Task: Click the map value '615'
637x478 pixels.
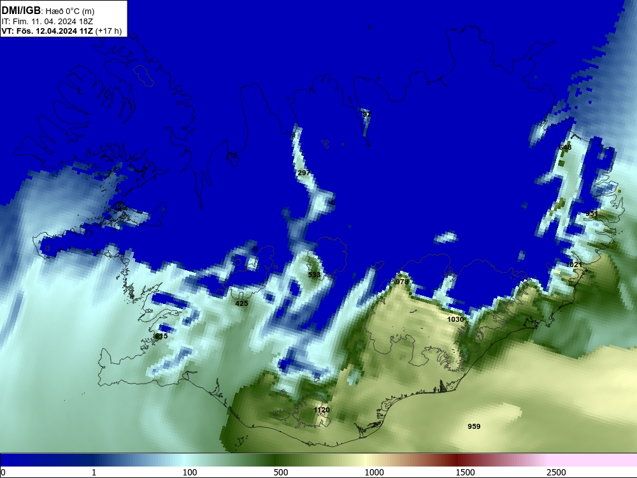Action: (x=161, y=336)
